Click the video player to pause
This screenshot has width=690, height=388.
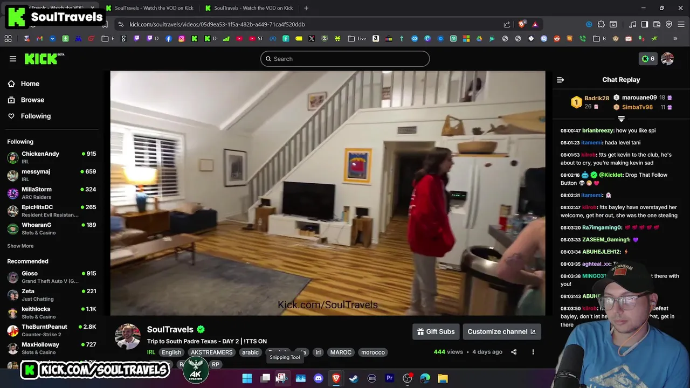pos(328,193)
